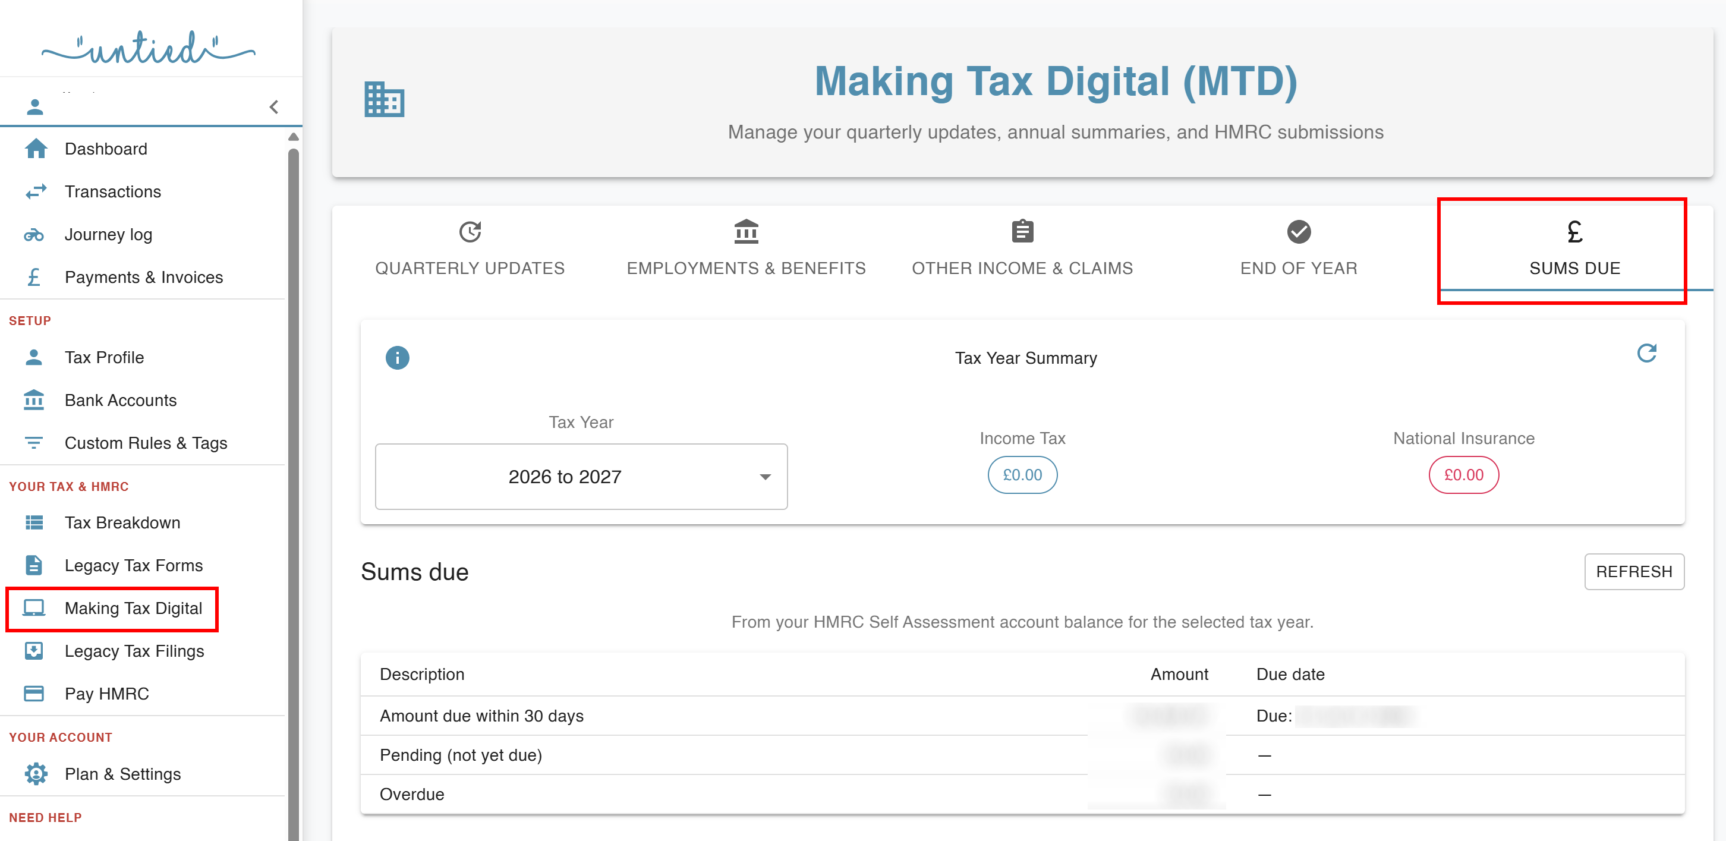1726x841 pixels.
Task: Click the Tax Profile person icon
Action: pos(33,357)
